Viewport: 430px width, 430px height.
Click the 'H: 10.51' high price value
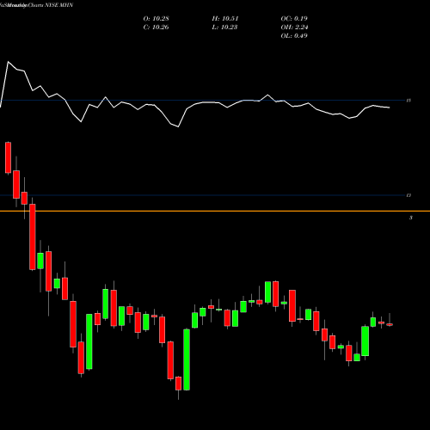pyautogui.click(x=225, y=19)
